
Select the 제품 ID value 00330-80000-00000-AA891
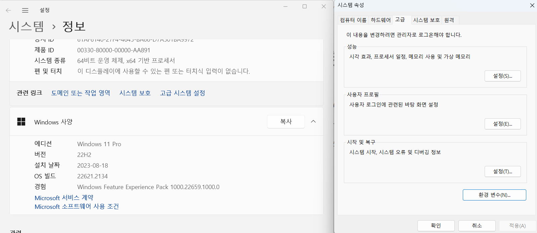click(x=114, y=50)
